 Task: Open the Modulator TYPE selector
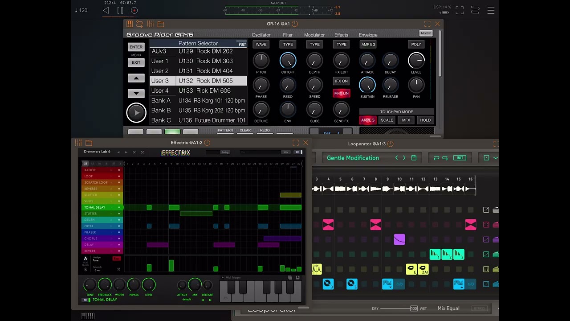315,45
